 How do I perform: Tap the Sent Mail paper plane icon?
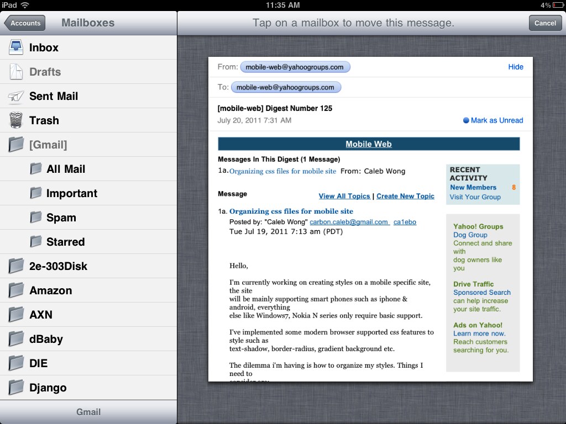coord(16,96)
